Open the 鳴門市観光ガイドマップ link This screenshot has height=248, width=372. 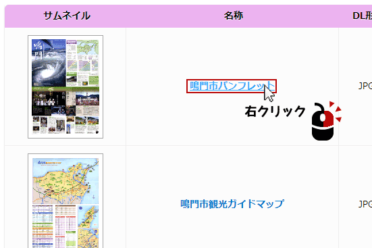232,204
